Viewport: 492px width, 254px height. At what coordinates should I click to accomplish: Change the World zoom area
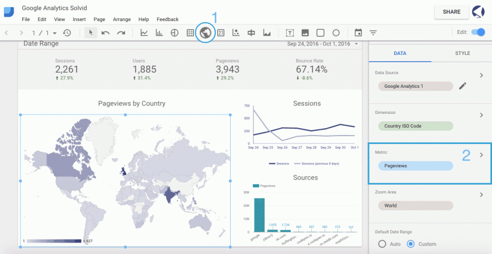pyautogui.click(x=415, y=206)
